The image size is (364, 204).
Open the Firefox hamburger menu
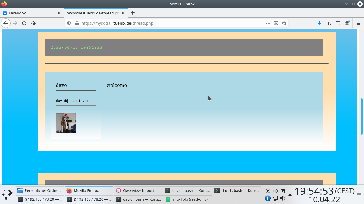click(x=358, y=23)
